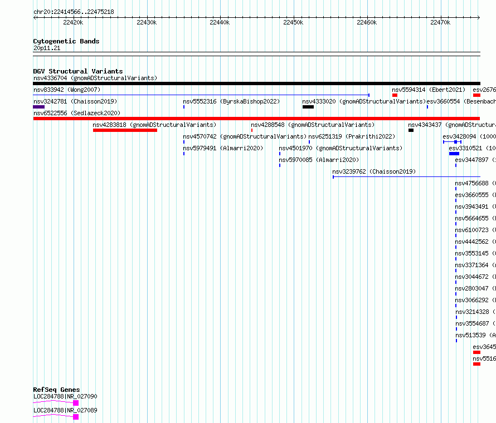Click the blue bar under esv3310521

(454, 154)
